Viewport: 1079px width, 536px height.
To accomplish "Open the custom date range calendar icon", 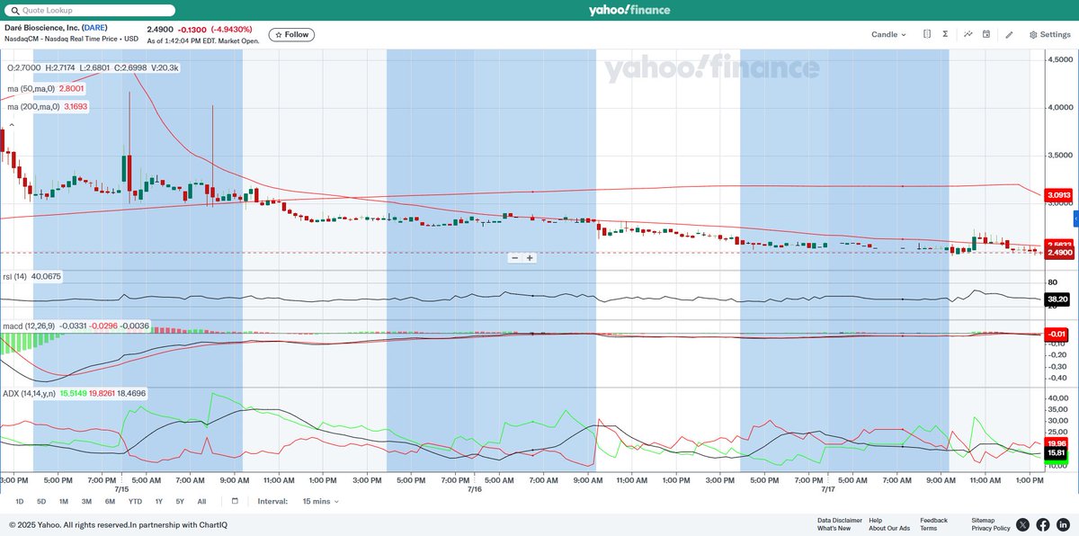I will click(x=235, y=501).
